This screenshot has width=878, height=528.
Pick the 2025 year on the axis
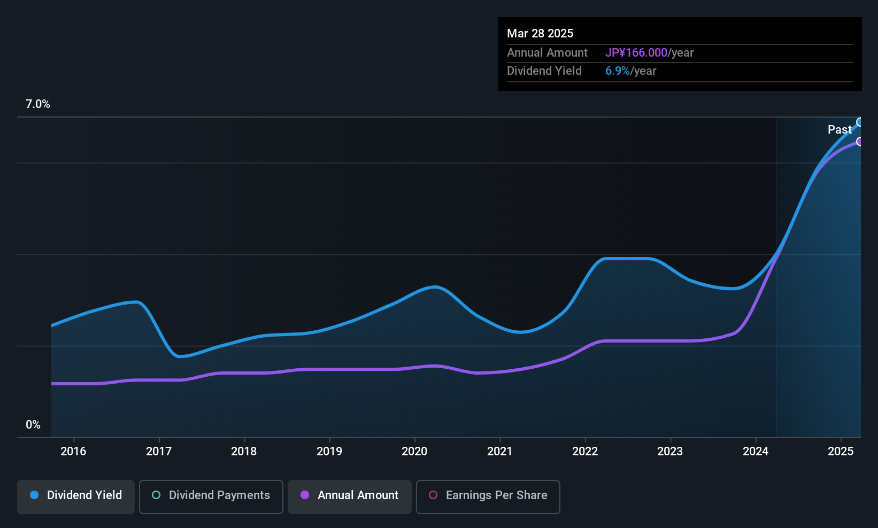841,451
